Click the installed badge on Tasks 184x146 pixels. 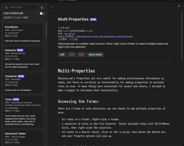(x=16, y=100)
